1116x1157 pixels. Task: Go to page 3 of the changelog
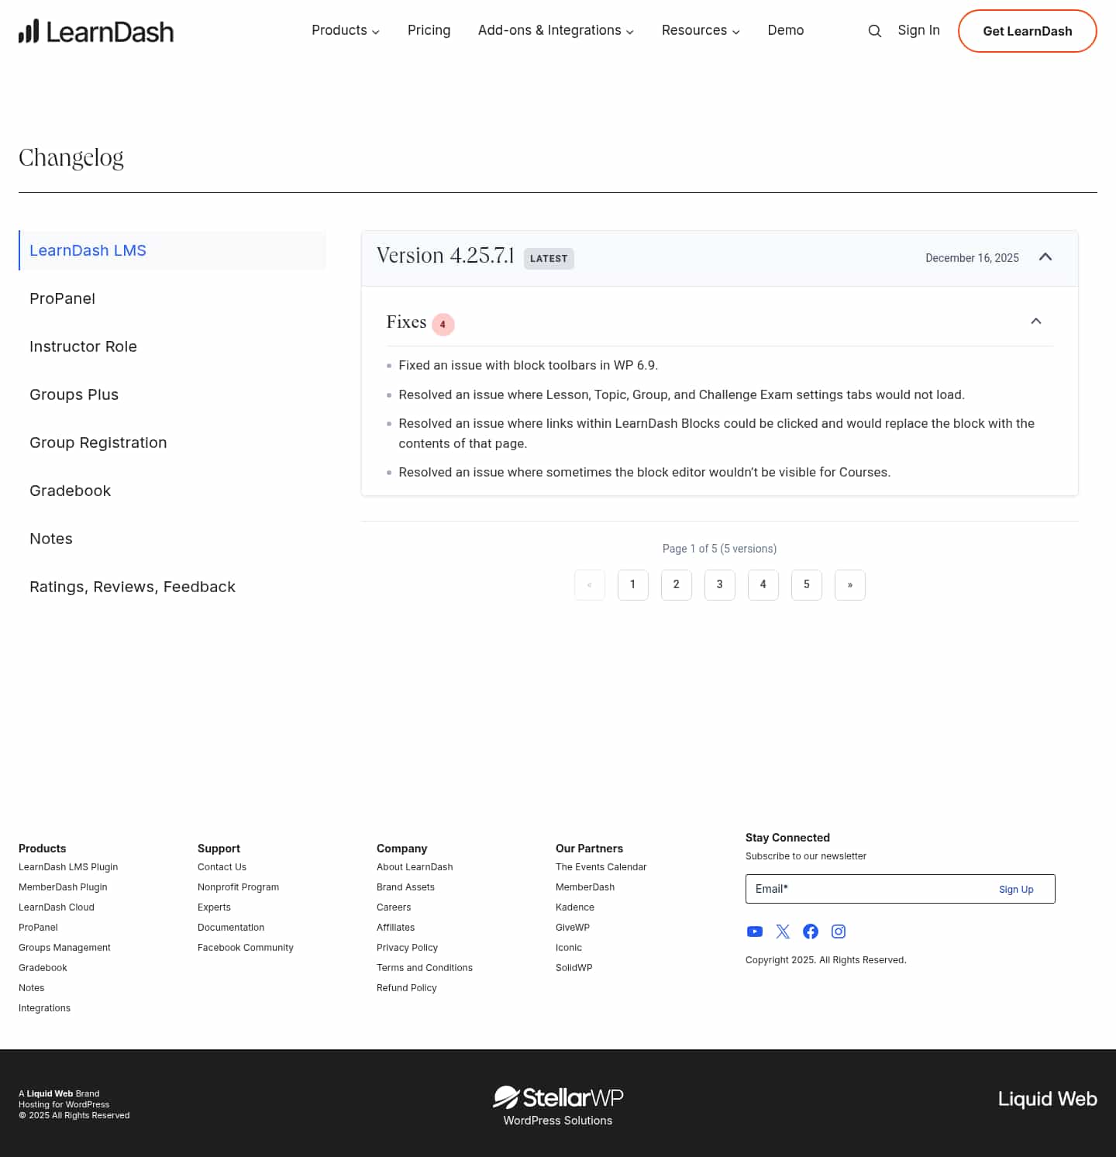coord(719,585)
